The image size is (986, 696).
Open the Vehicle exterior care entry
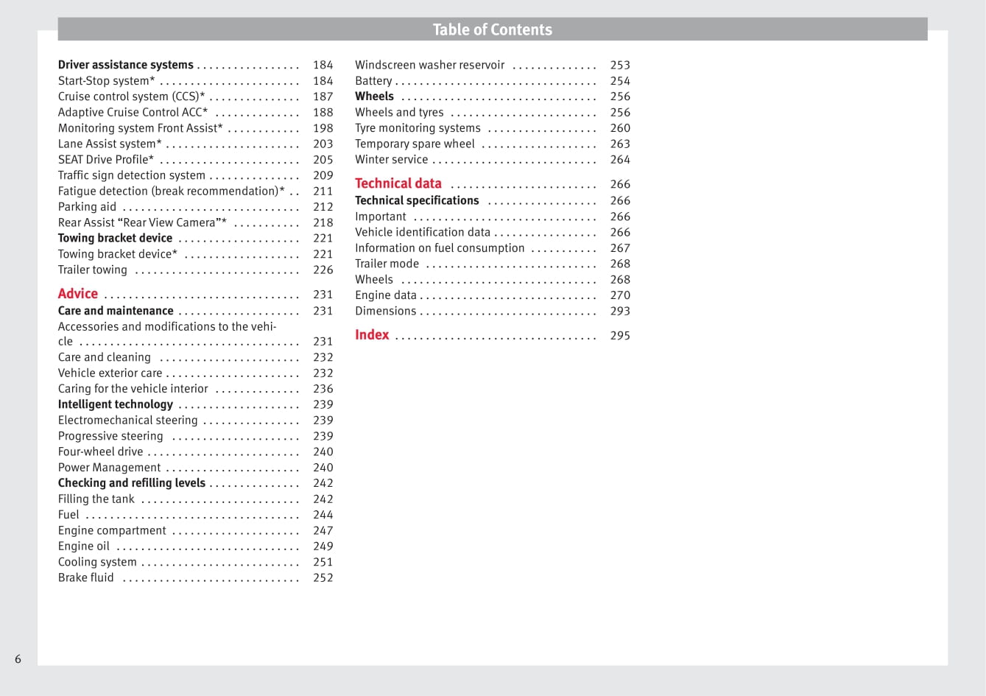(110, 373)
